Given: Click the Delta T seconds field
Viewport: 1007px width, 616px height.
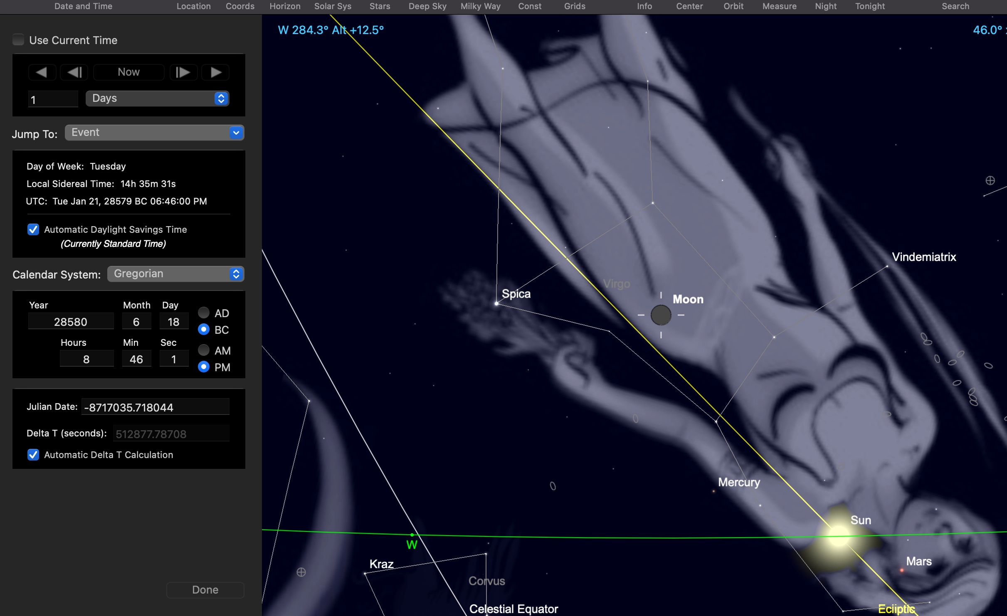Looking at the screenshot, I should [171, 434].
